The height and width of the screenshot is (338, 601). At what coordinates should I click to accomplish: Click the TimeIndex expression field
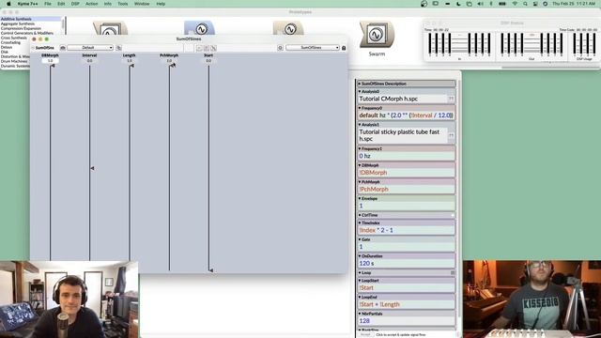(406, 230)
